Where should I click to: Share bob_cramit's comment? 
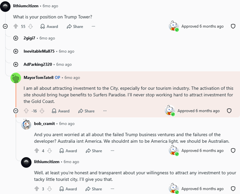coord(94,151)
